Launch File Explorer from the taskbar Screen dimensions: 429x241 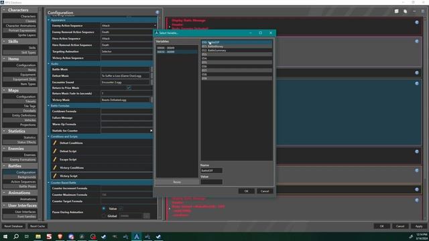[x=38, y=236]
